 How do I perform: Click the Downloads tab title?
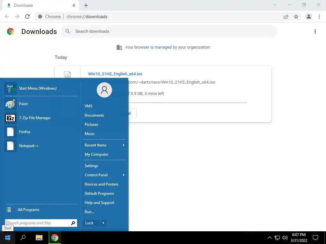click(x=24, y=5)
